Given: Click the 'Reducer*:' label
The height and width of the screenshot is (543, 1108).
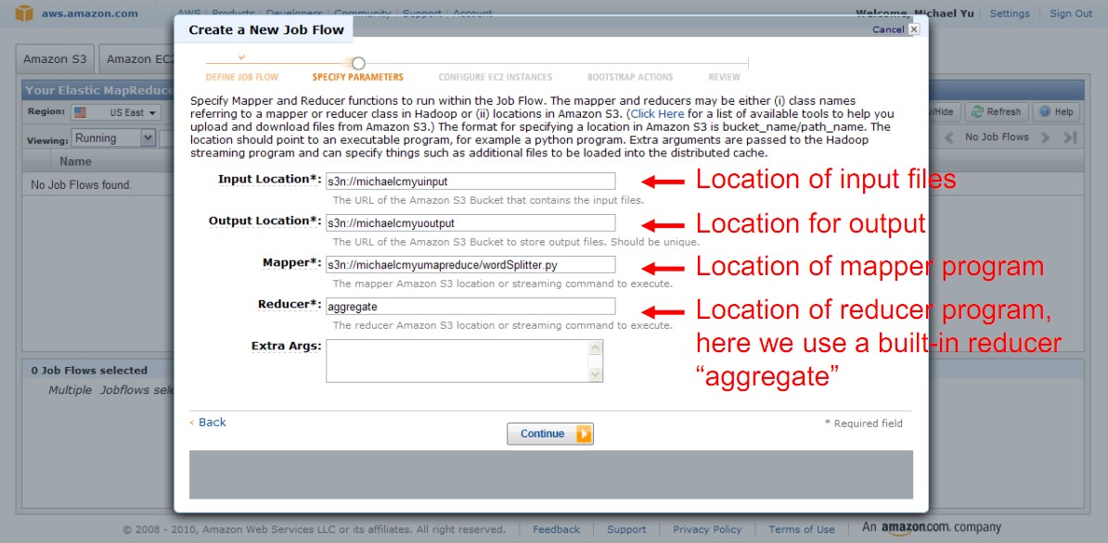Looking at the screenshot, I should [x=290, y=304].
